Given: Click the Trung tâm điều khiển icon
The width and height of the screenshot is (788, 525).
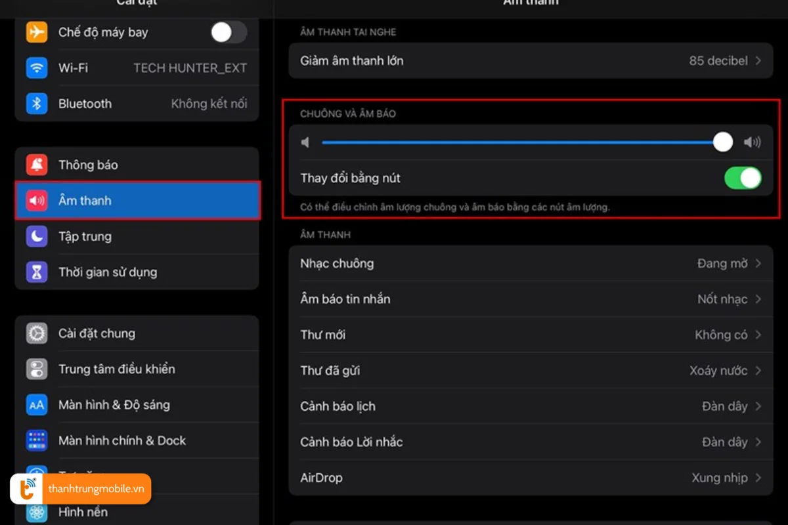Looking at the screenshot, I should pos(36,369).
